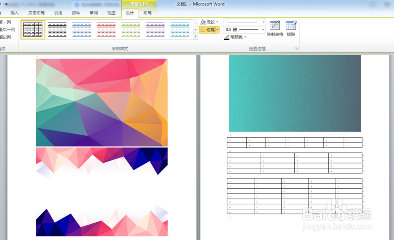Apply the purple table style thumbnail
The image size is (394, 240).
(155, 30)
